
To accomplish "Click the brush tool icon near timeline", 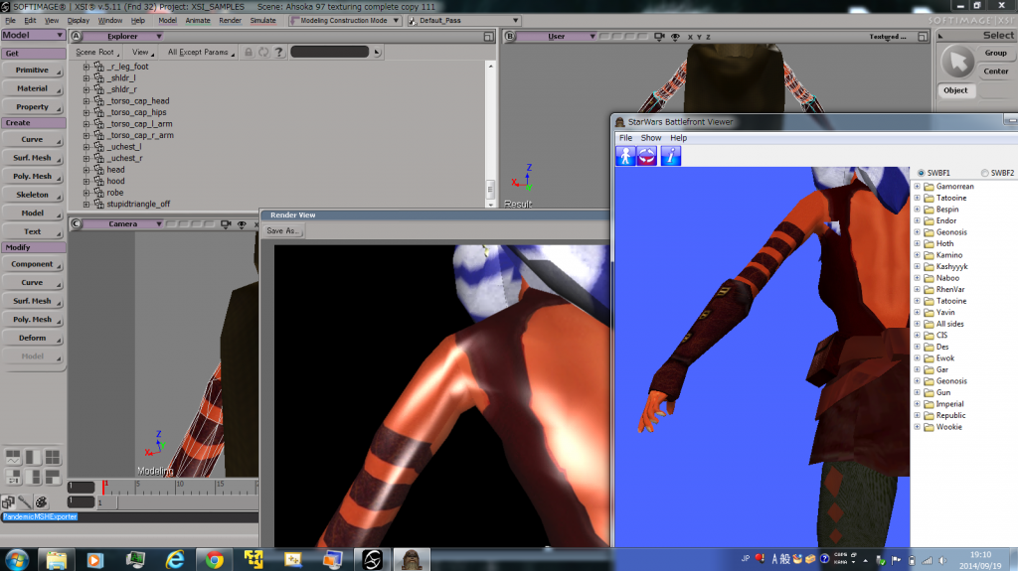I will (25, 502).
